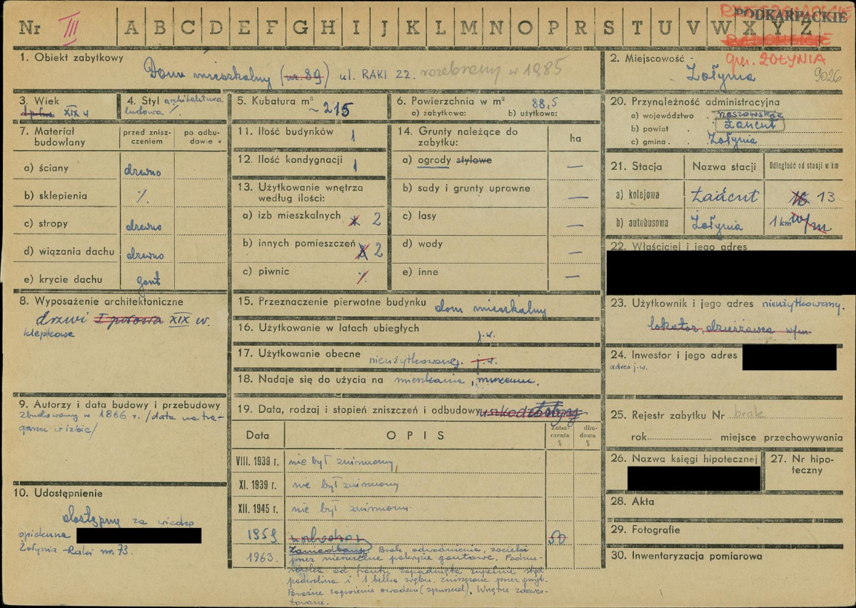Click the 'Fotografie' field row
This screenshot has height=608, width=856.
[x=725, y=530]
